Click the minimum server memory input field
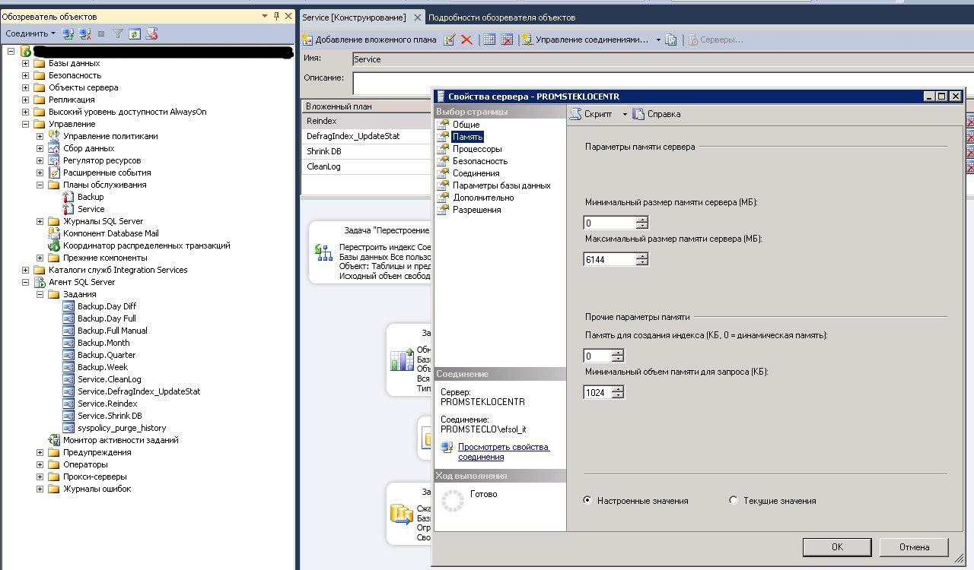The image size is (974, 570). click(x=610, y=223)
